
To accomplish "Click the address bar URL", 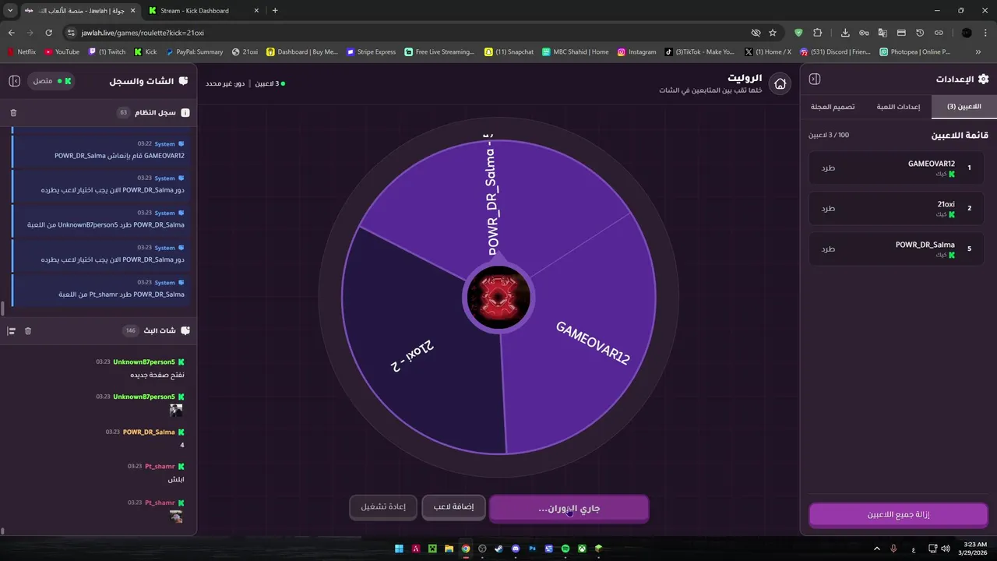I will [143, 33].
